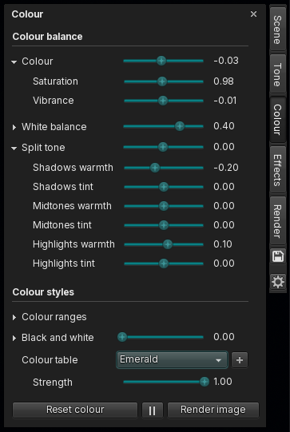
Task: Click the Colour styles heading
Action: (x=43, y=292)
